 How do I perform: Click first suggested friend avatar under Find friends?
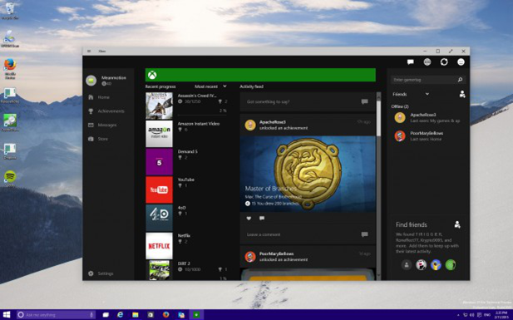click(407, 264)
